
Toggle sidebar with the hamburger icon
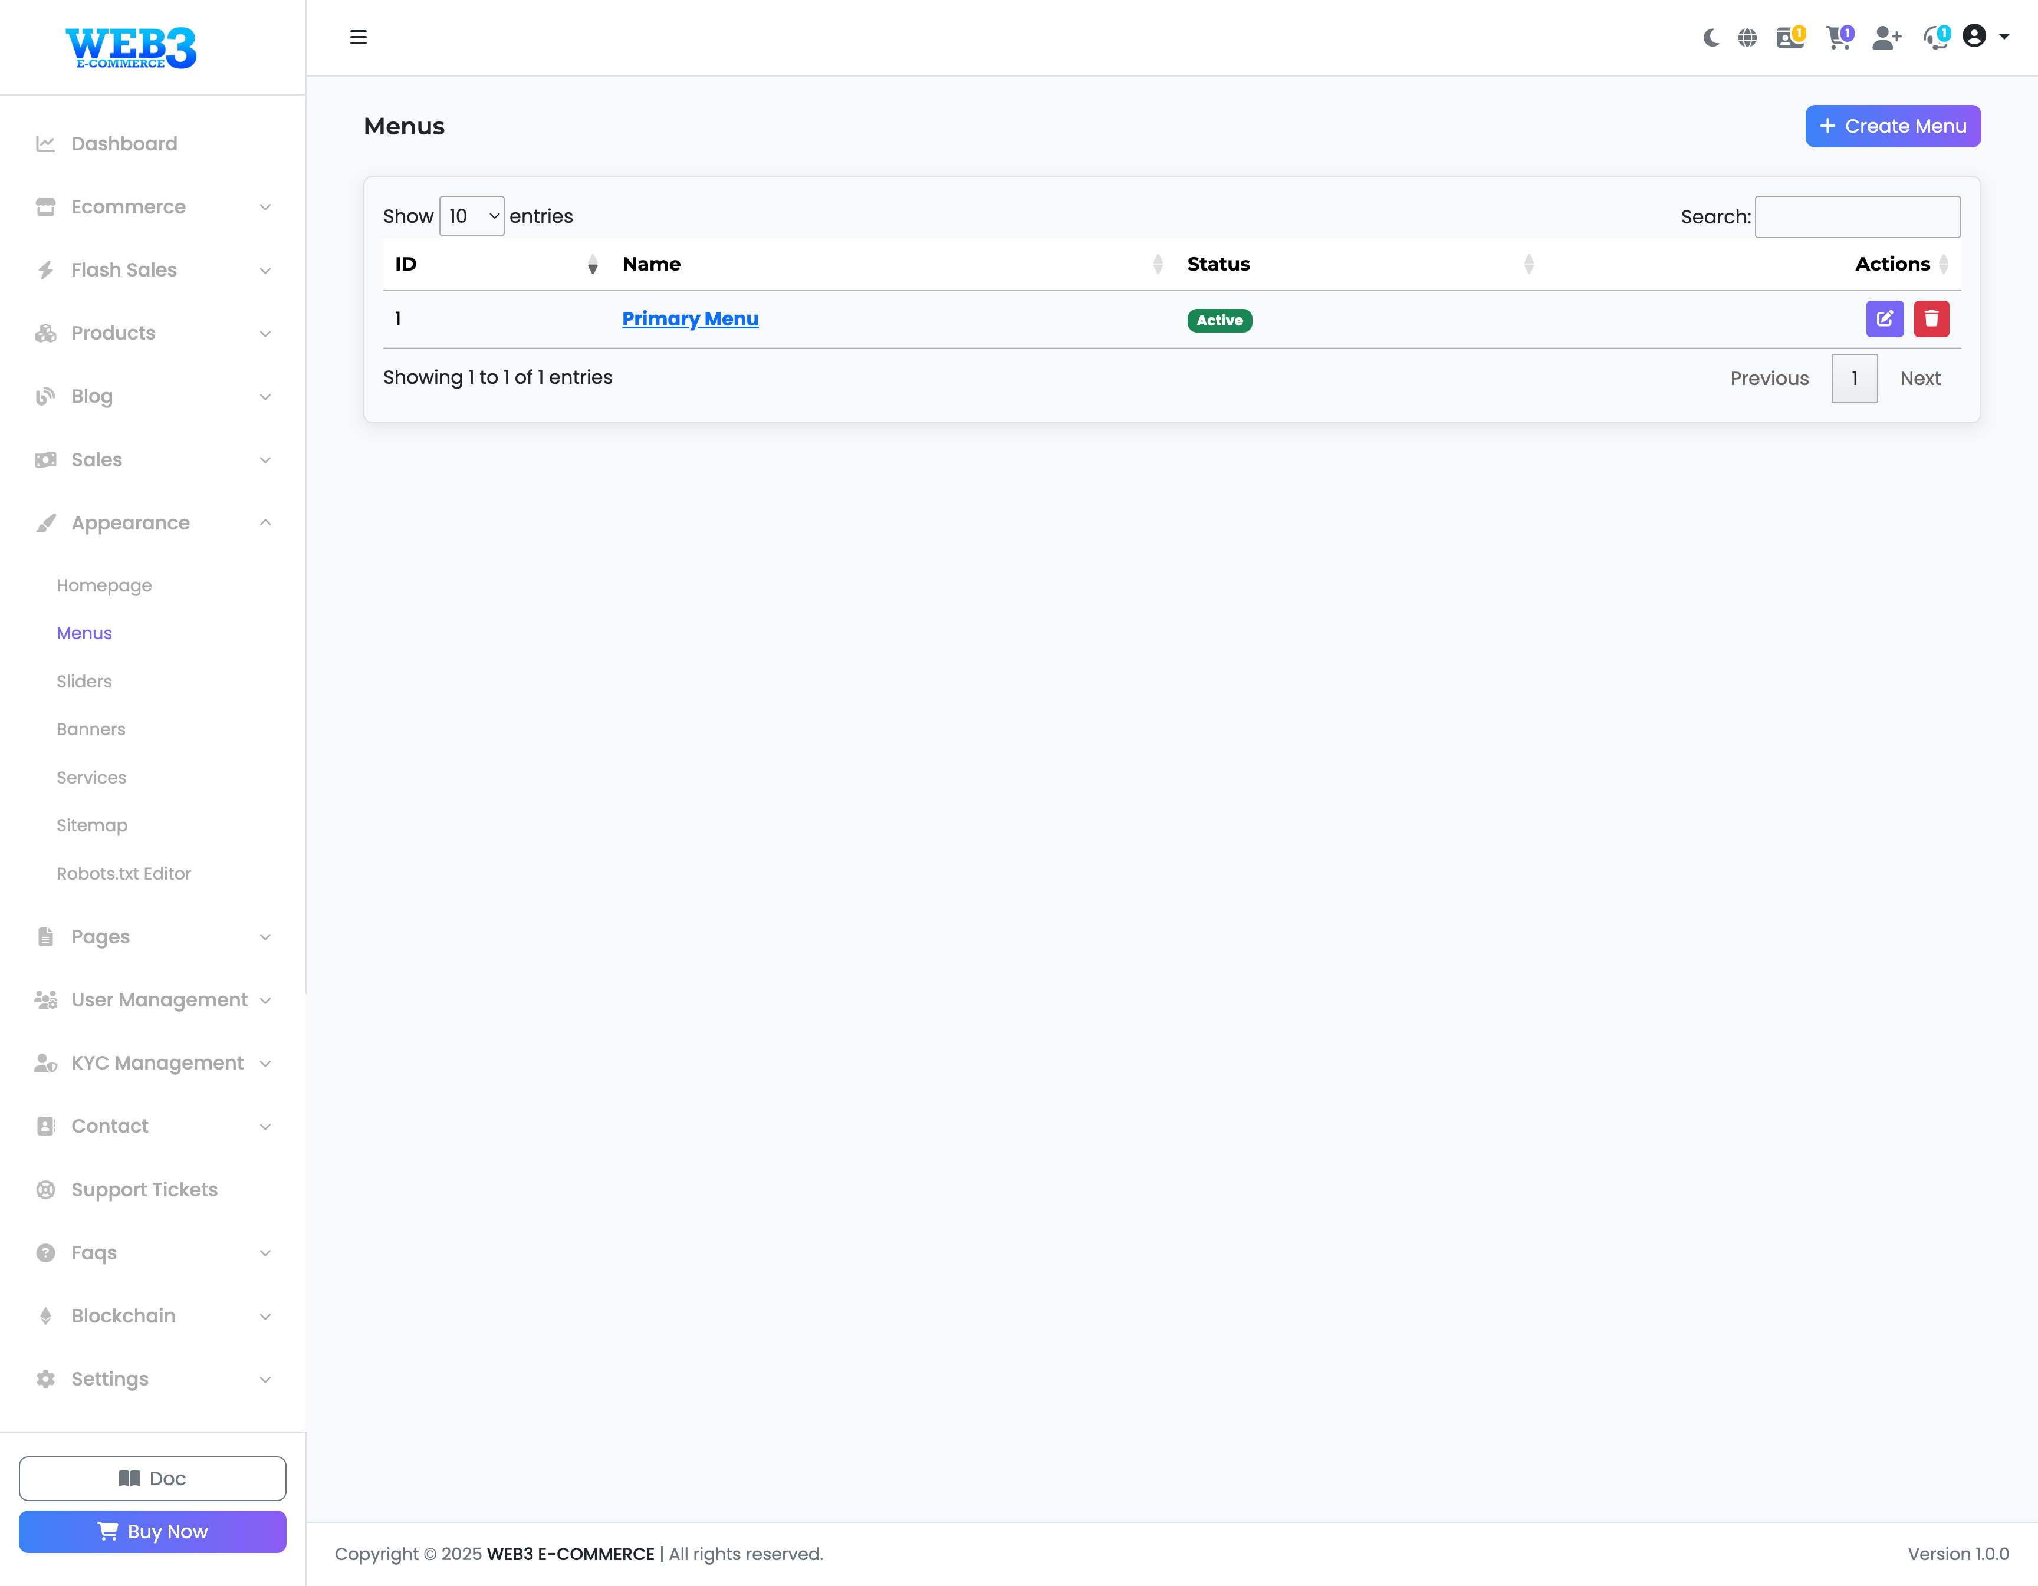[359, 37]
